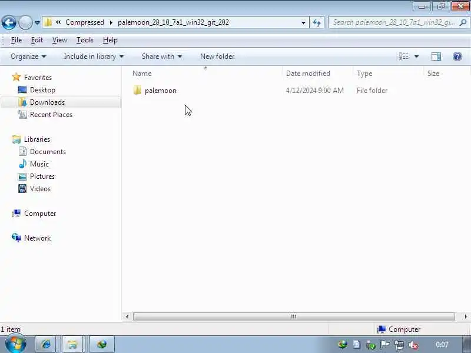Click the Recent Places icon
Screen dimensions: 471x353
click(x=22, y=114)
